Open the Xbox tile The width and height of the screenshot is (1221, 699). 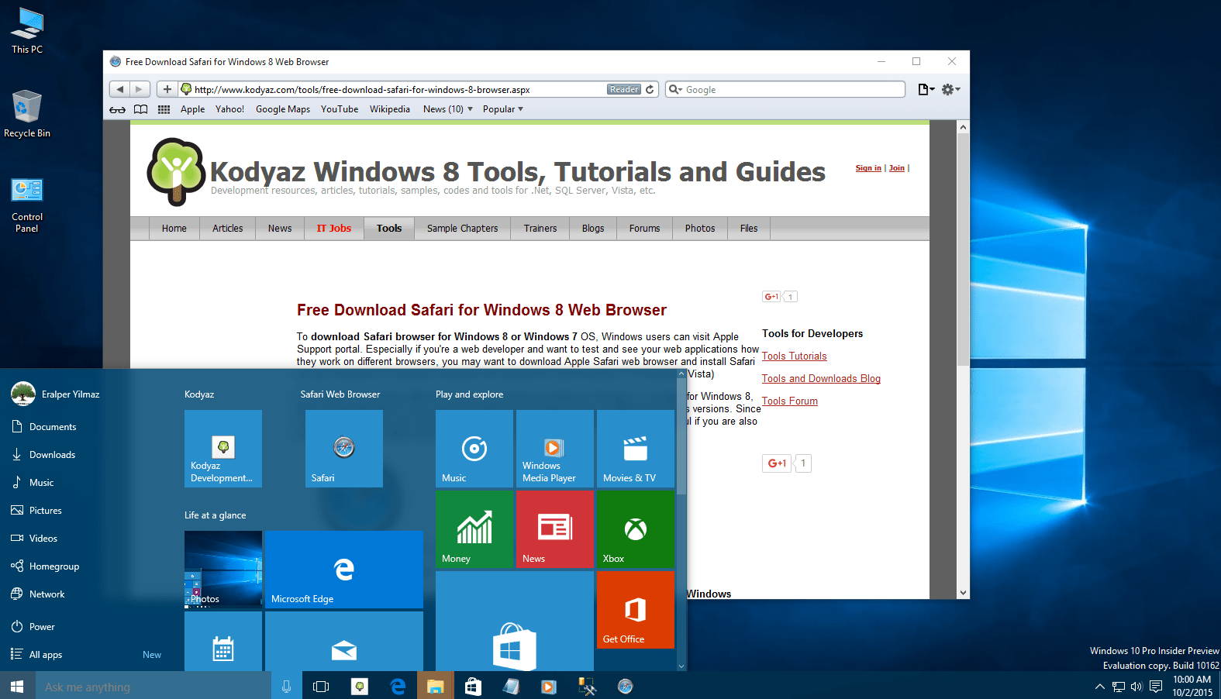click(x=636, y=529)
